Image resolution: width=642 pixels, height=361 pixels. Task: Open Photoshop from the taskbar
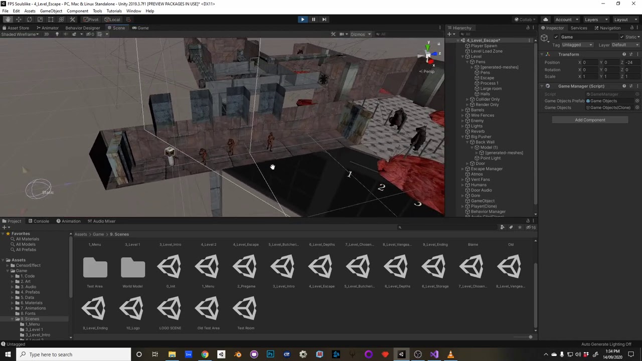(x=270, y=354)
